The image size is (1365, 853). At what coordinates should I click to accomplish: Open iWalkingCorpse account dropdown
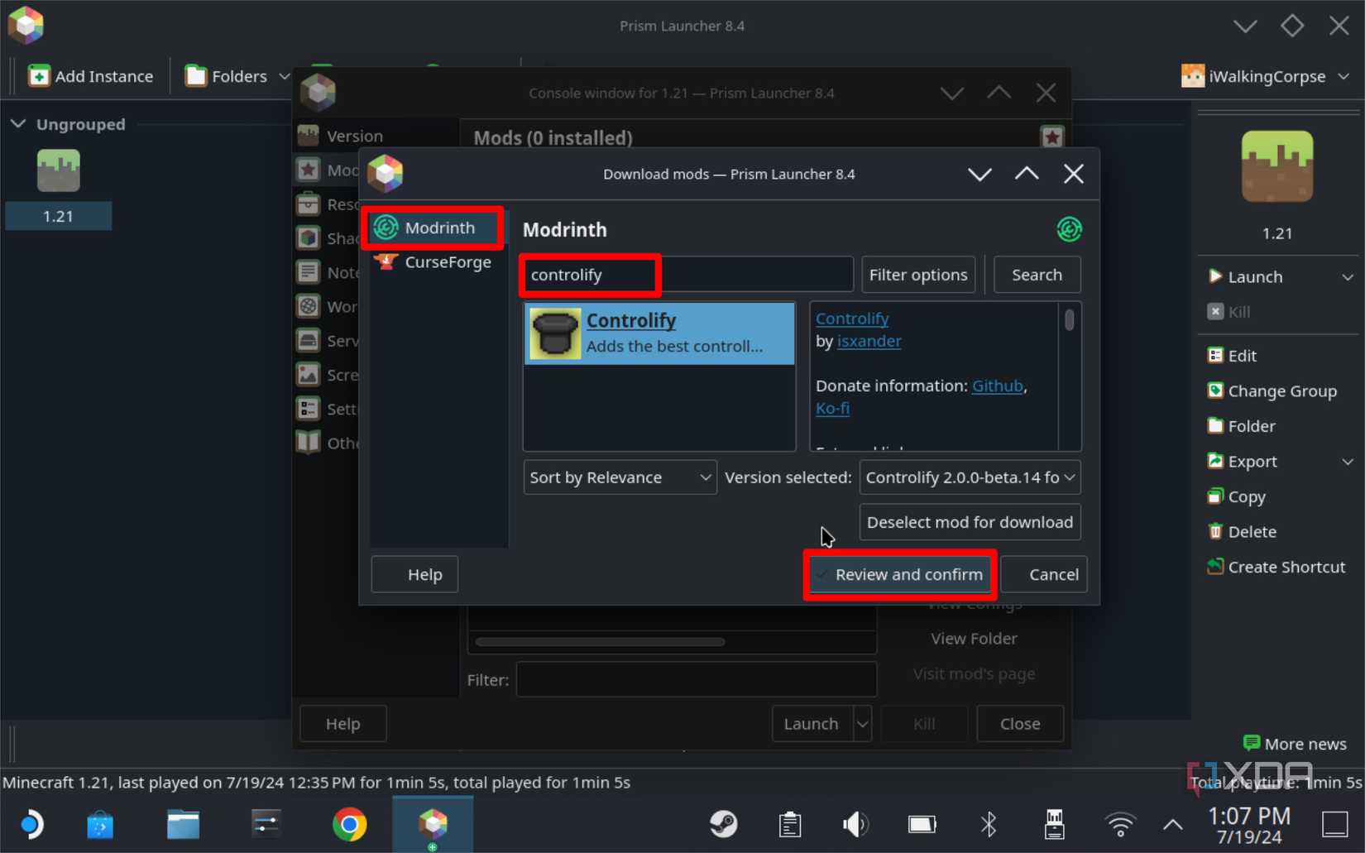[1266, 76]
